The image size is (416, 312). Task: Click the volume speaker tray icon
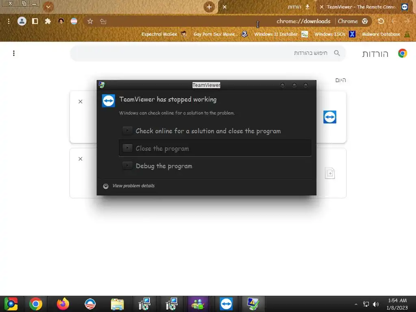click(x=376, y=304)
